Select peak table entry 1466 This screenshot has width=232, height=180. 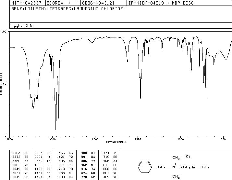pyautogui.click(x=61, y=153)
